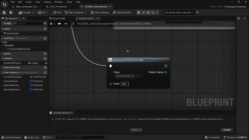This screenshot has width=249, height=140.
Task: Open Hide Unrelated options dots
Action: pos(86,12)
